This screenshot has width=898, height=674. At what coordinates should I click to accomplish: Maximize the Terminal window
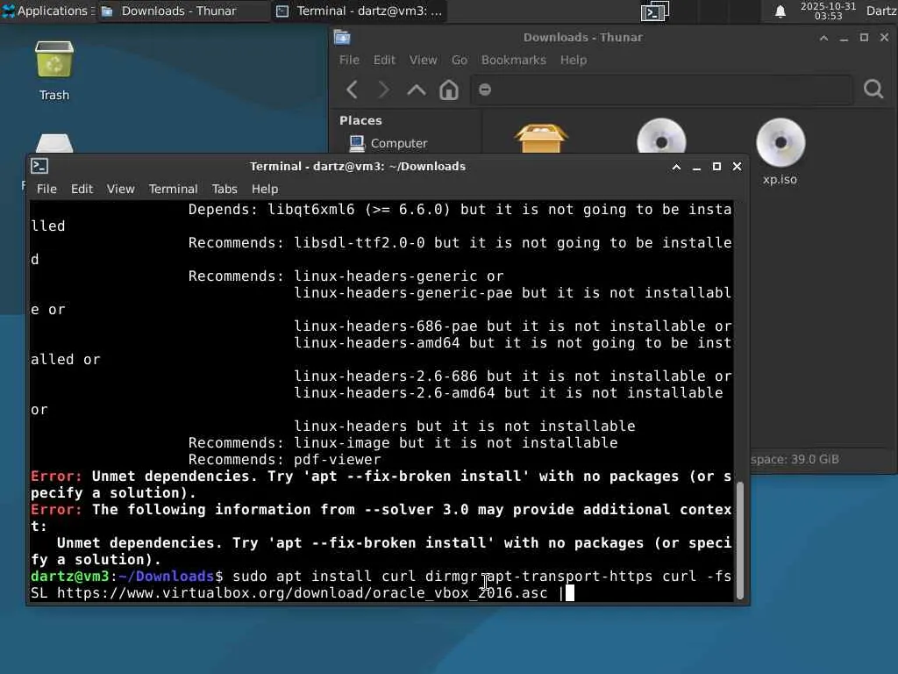click(716, 166)
